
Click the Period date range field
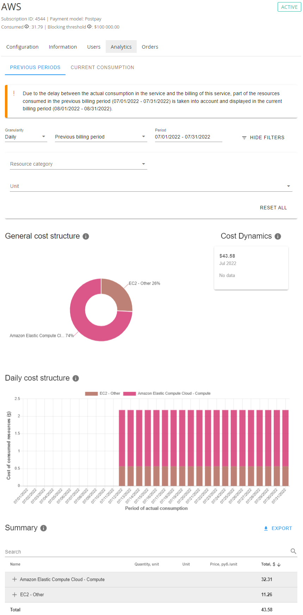188,137
